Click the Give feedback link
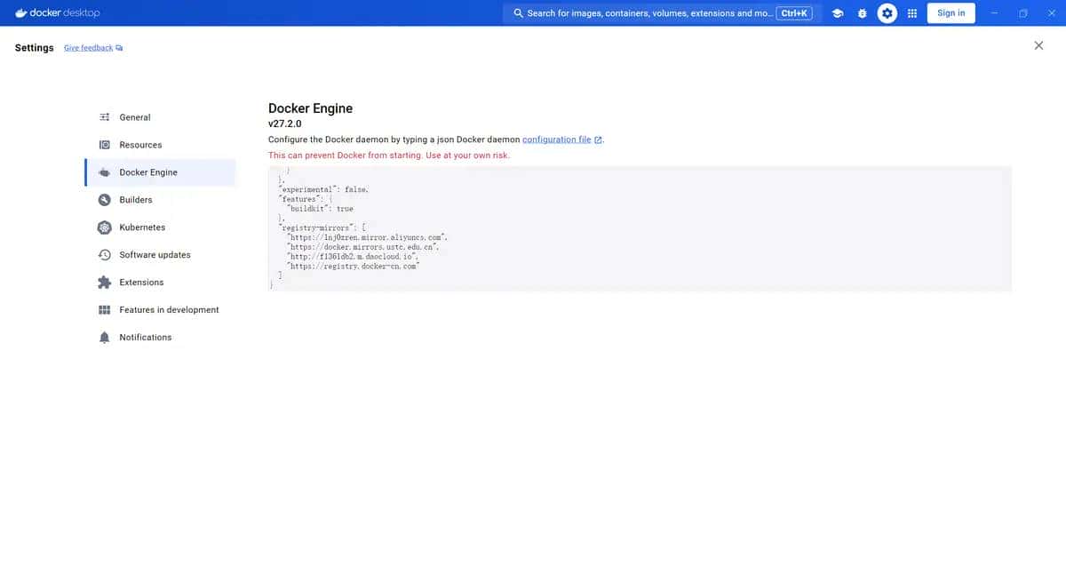Screen dimensions: 1066x566 (x=89, y=48)
